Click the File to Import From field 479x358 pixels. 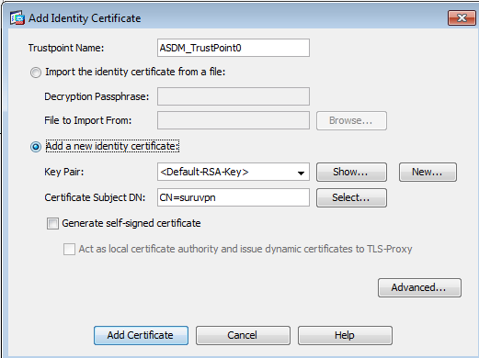coord(234,120)
